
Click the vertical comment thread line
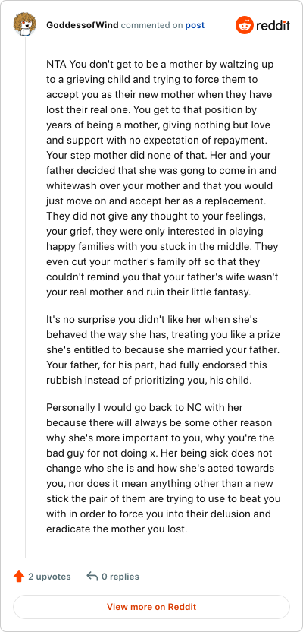[x=25, y=297]
